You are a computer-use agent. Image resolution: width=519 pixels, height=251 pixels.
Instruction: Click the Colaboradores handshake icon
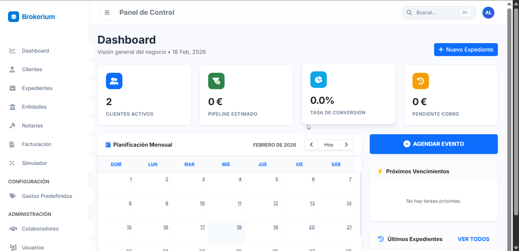[x=13, y=229]
